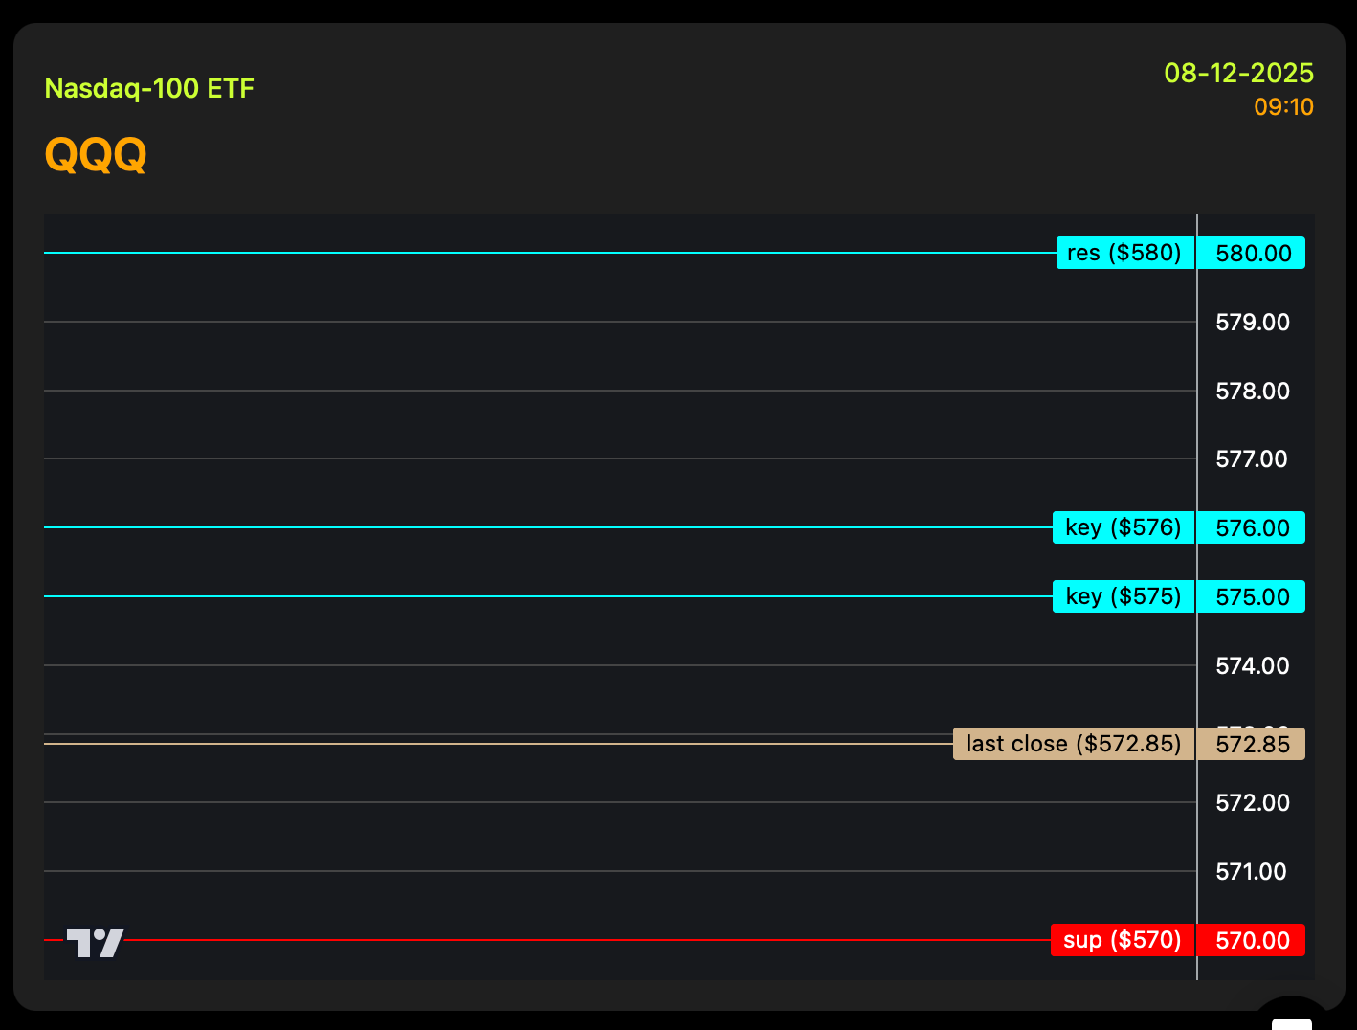Click the last close ($572.85) label

(x=1073, y=744)
